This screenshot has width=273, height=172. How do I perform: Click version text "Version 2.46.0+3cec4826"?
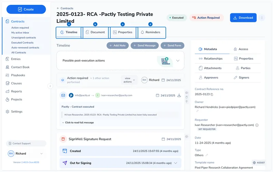[26, 162]
